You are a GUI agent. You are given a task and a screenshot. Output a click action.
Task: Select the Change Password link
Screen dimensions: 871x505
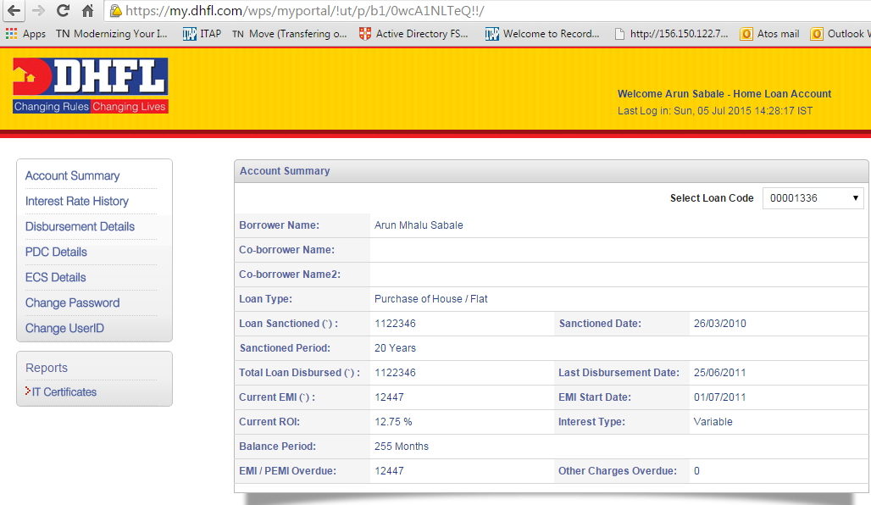[72, 302]
